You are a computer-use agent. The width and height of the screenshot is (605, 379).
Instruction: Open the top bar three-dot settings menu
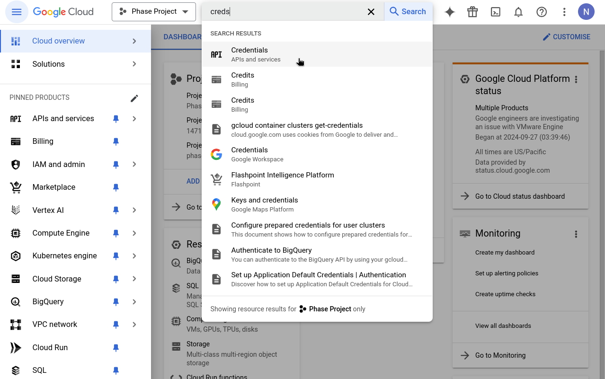point(564,12)
